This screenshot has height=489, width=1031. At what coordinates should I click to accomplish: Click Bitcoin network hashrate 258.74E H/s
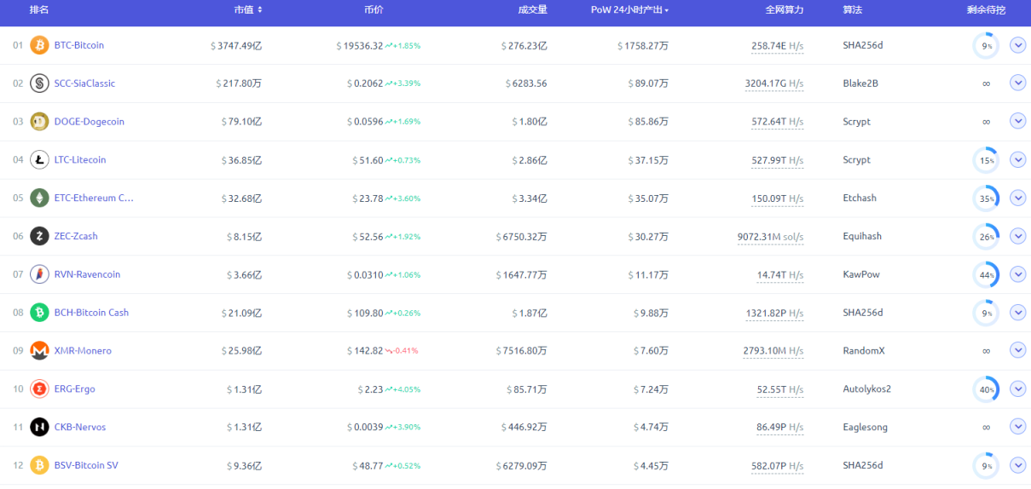pyautogui.click(x=777, y=46)
